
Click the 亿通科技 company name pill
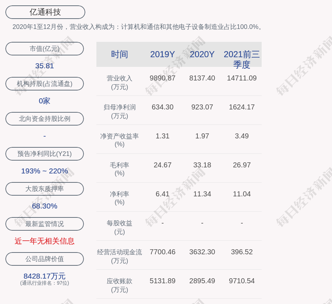[45, 12]
